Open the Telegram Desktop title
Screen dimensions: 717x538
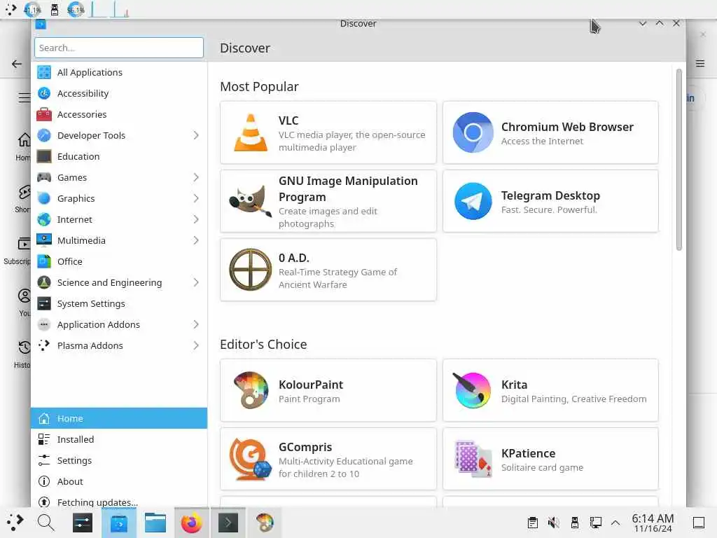point(550,196)
